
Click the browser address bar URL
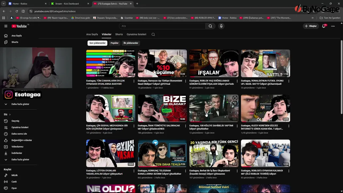[x=55, y=11]
